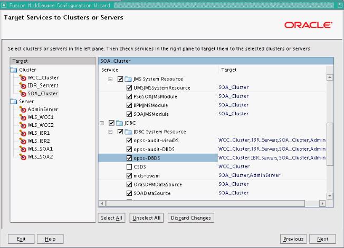Click the Cluster folder icon
The width and height of the screenshot is (344, 248).
14,70
